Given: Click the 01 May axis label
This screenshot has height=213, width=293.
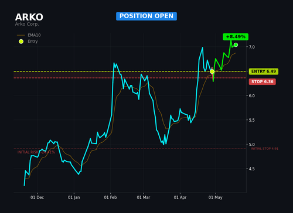Looking at the screenshot, I should [x=216, y=197].
